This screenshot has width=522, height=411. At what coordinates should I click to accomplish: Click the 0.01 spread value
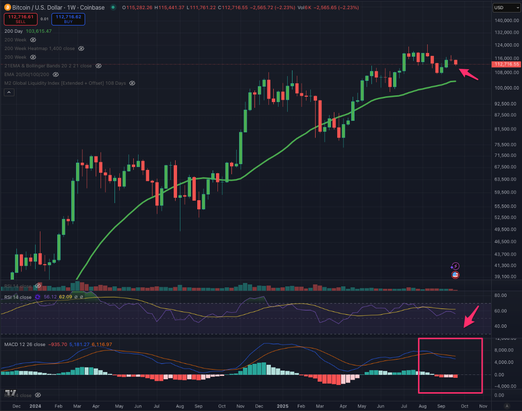click(45, 19)
